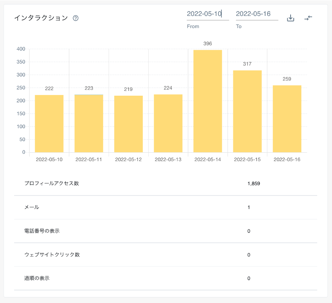Click the プロフィールアクセス数 row
Viewport: 332px width, 303px height.
coord(52,183)
